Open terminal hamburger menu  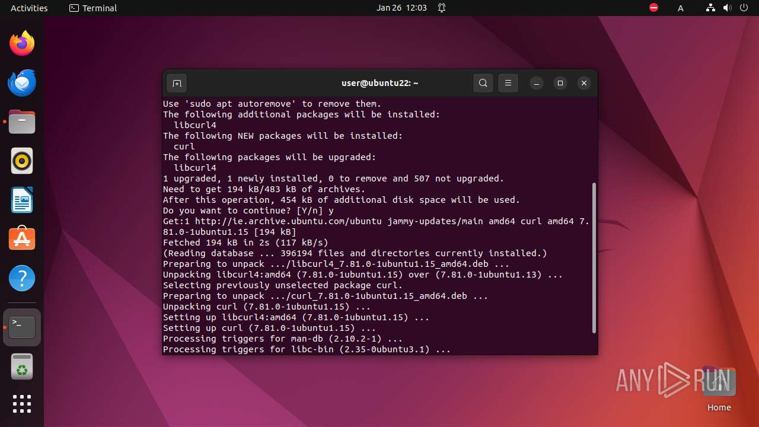pos(508,83)
